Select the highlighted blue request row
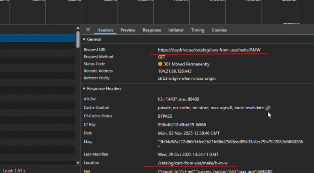This screenshot has width=314, height=173. click(38, 38)
